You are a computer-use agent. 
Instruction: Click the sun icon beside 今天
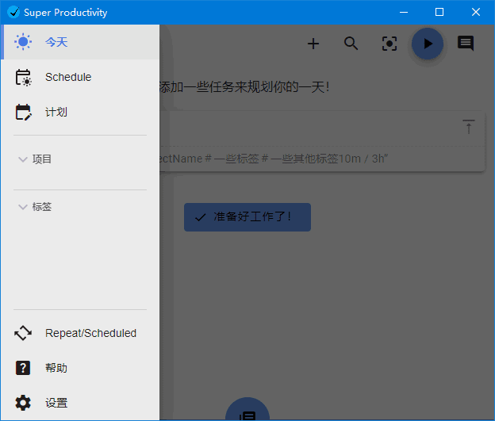click(x=24, y=42)
